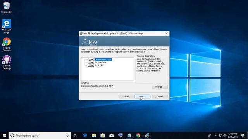Click the Java installer taskbar icon
This screenshot has height=139, width=248.
(x=147, y=136)
